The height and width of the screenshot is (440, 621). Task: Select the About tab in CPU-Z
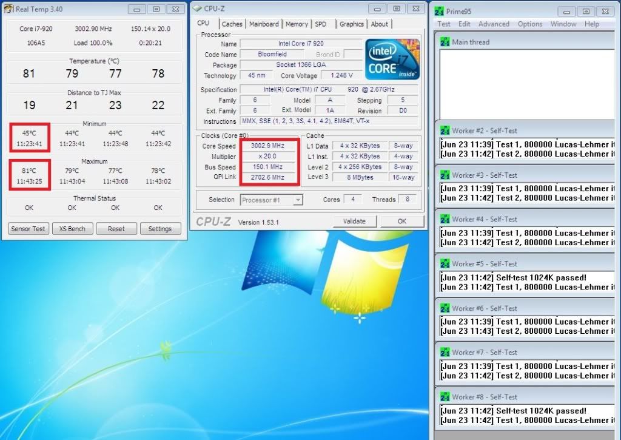(x=380, y=24)
